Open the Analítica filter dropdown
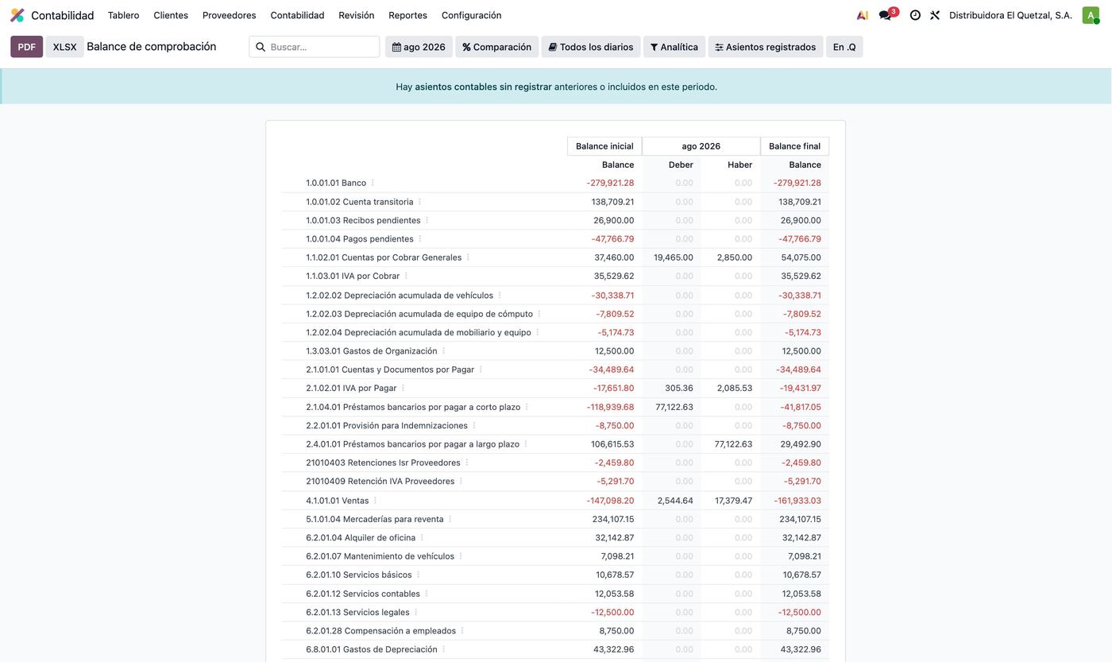Screen dimensions: 1112x662 point(674,47)
